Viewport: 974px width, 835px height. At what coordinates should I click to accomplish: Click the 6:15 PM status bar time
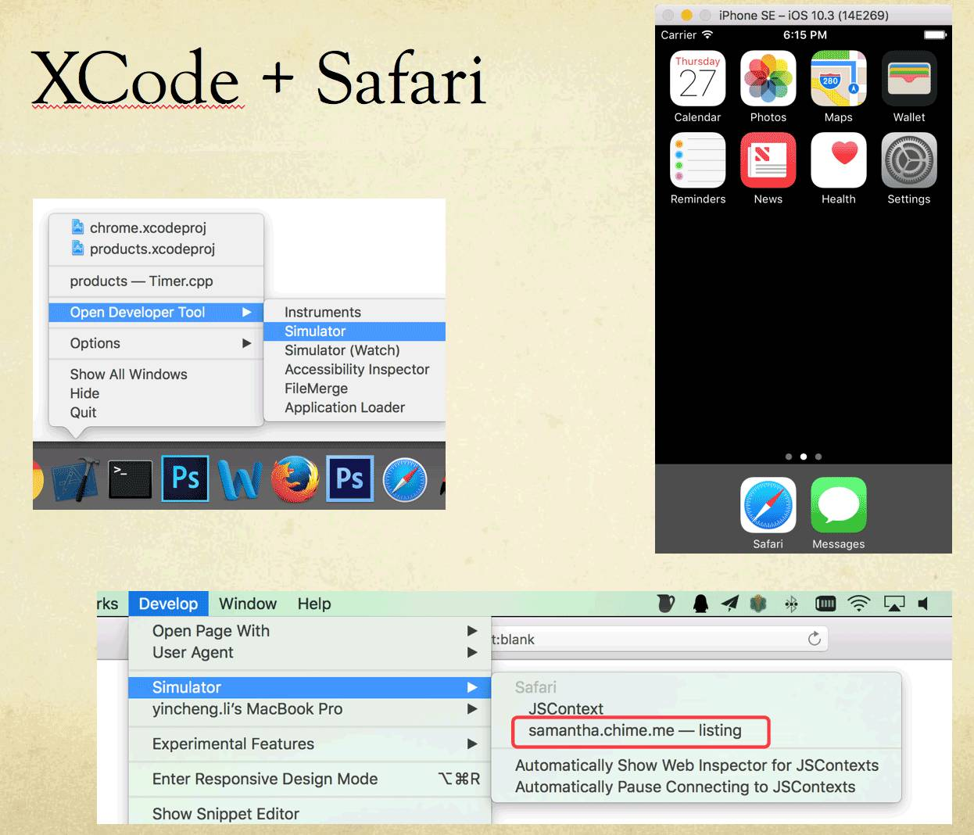[x=805, y=34]
